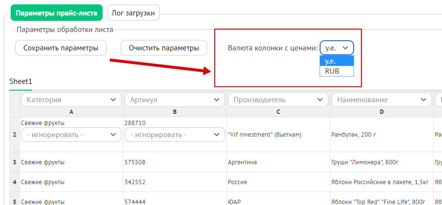This screenshot has width=442, height=205.
Task: Open row 2 ignore dropdown in column B
Action: click(x=174, y=135)
